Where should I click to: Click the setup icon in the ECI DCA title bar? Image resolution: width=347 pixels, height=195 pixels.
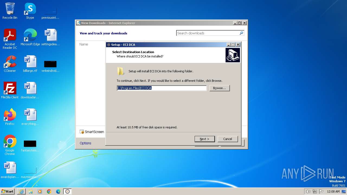coord(109,45)
